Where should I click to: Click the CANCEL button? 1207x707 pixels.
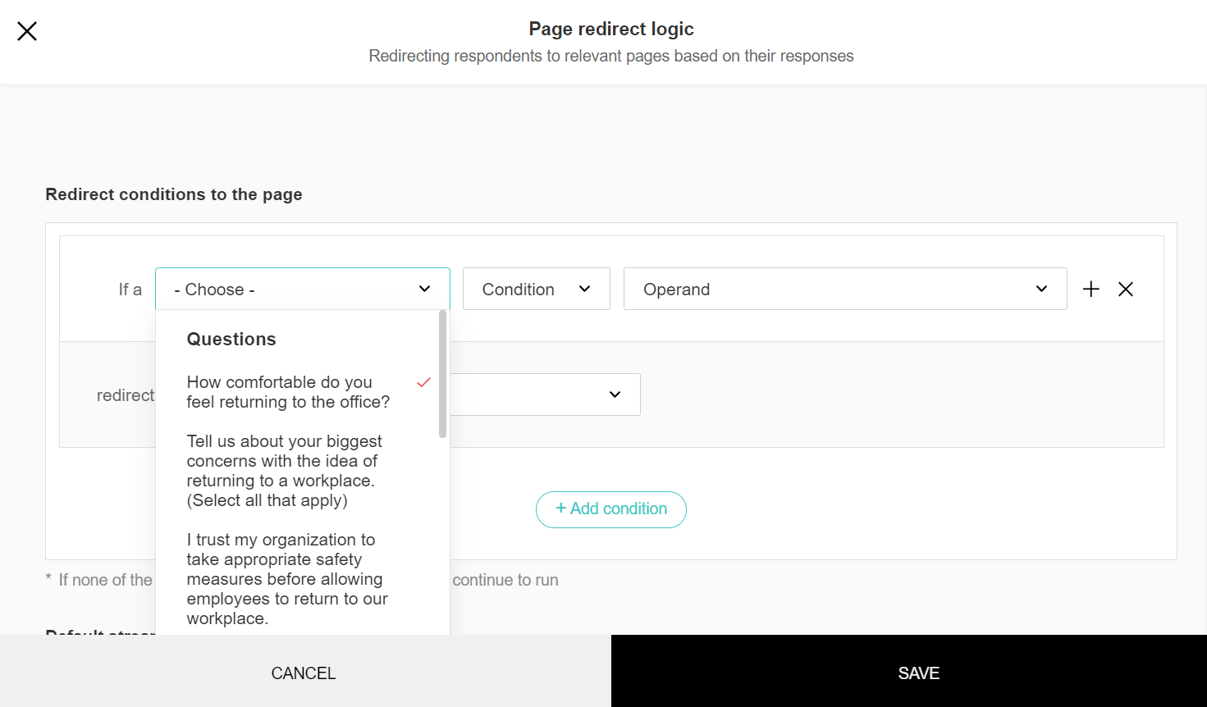(x=303, y=673)
